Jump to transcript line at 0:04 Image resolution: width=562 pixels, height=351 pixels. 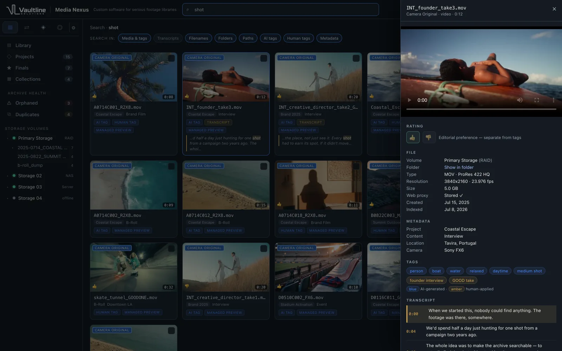point(481,331)
